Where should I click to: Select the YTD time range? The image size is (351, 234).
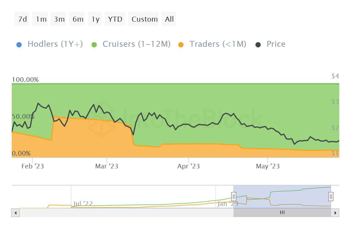(115, 19)
